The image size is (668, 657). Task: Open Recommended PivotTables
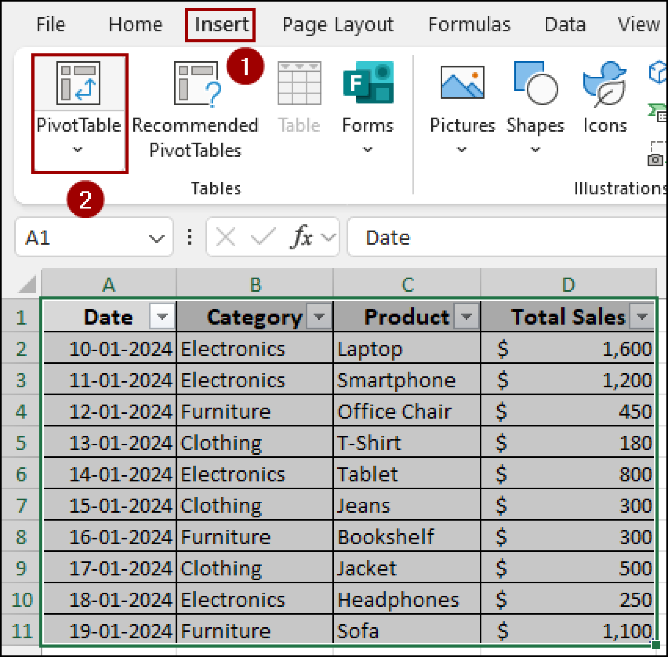(196, 83)
